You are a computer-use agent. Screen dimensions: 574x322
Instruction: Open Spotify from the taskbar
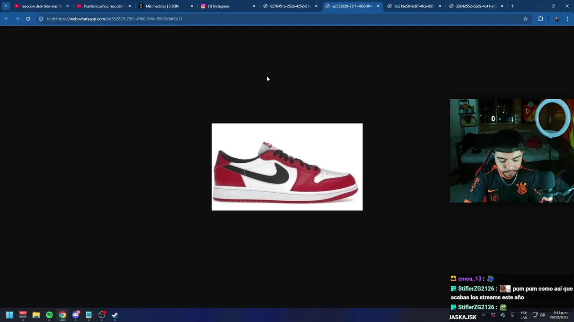tap(49, 315)
